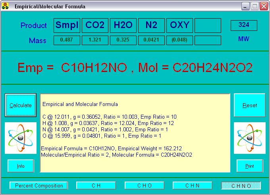The image size is (270, 195).
Task: Click the Smpl mass field 0.487
Action: [67, 40]
